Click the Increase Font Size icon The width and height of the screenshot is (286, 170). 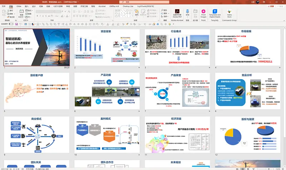[63, 11]
